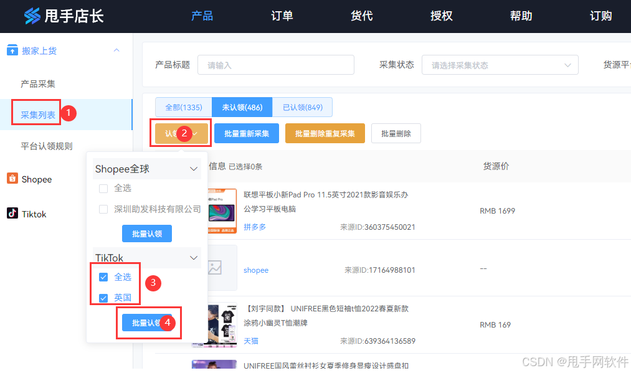Click 批量认领 under TikTok
This screenshot has width=631, height=373.
pos(147,323)
